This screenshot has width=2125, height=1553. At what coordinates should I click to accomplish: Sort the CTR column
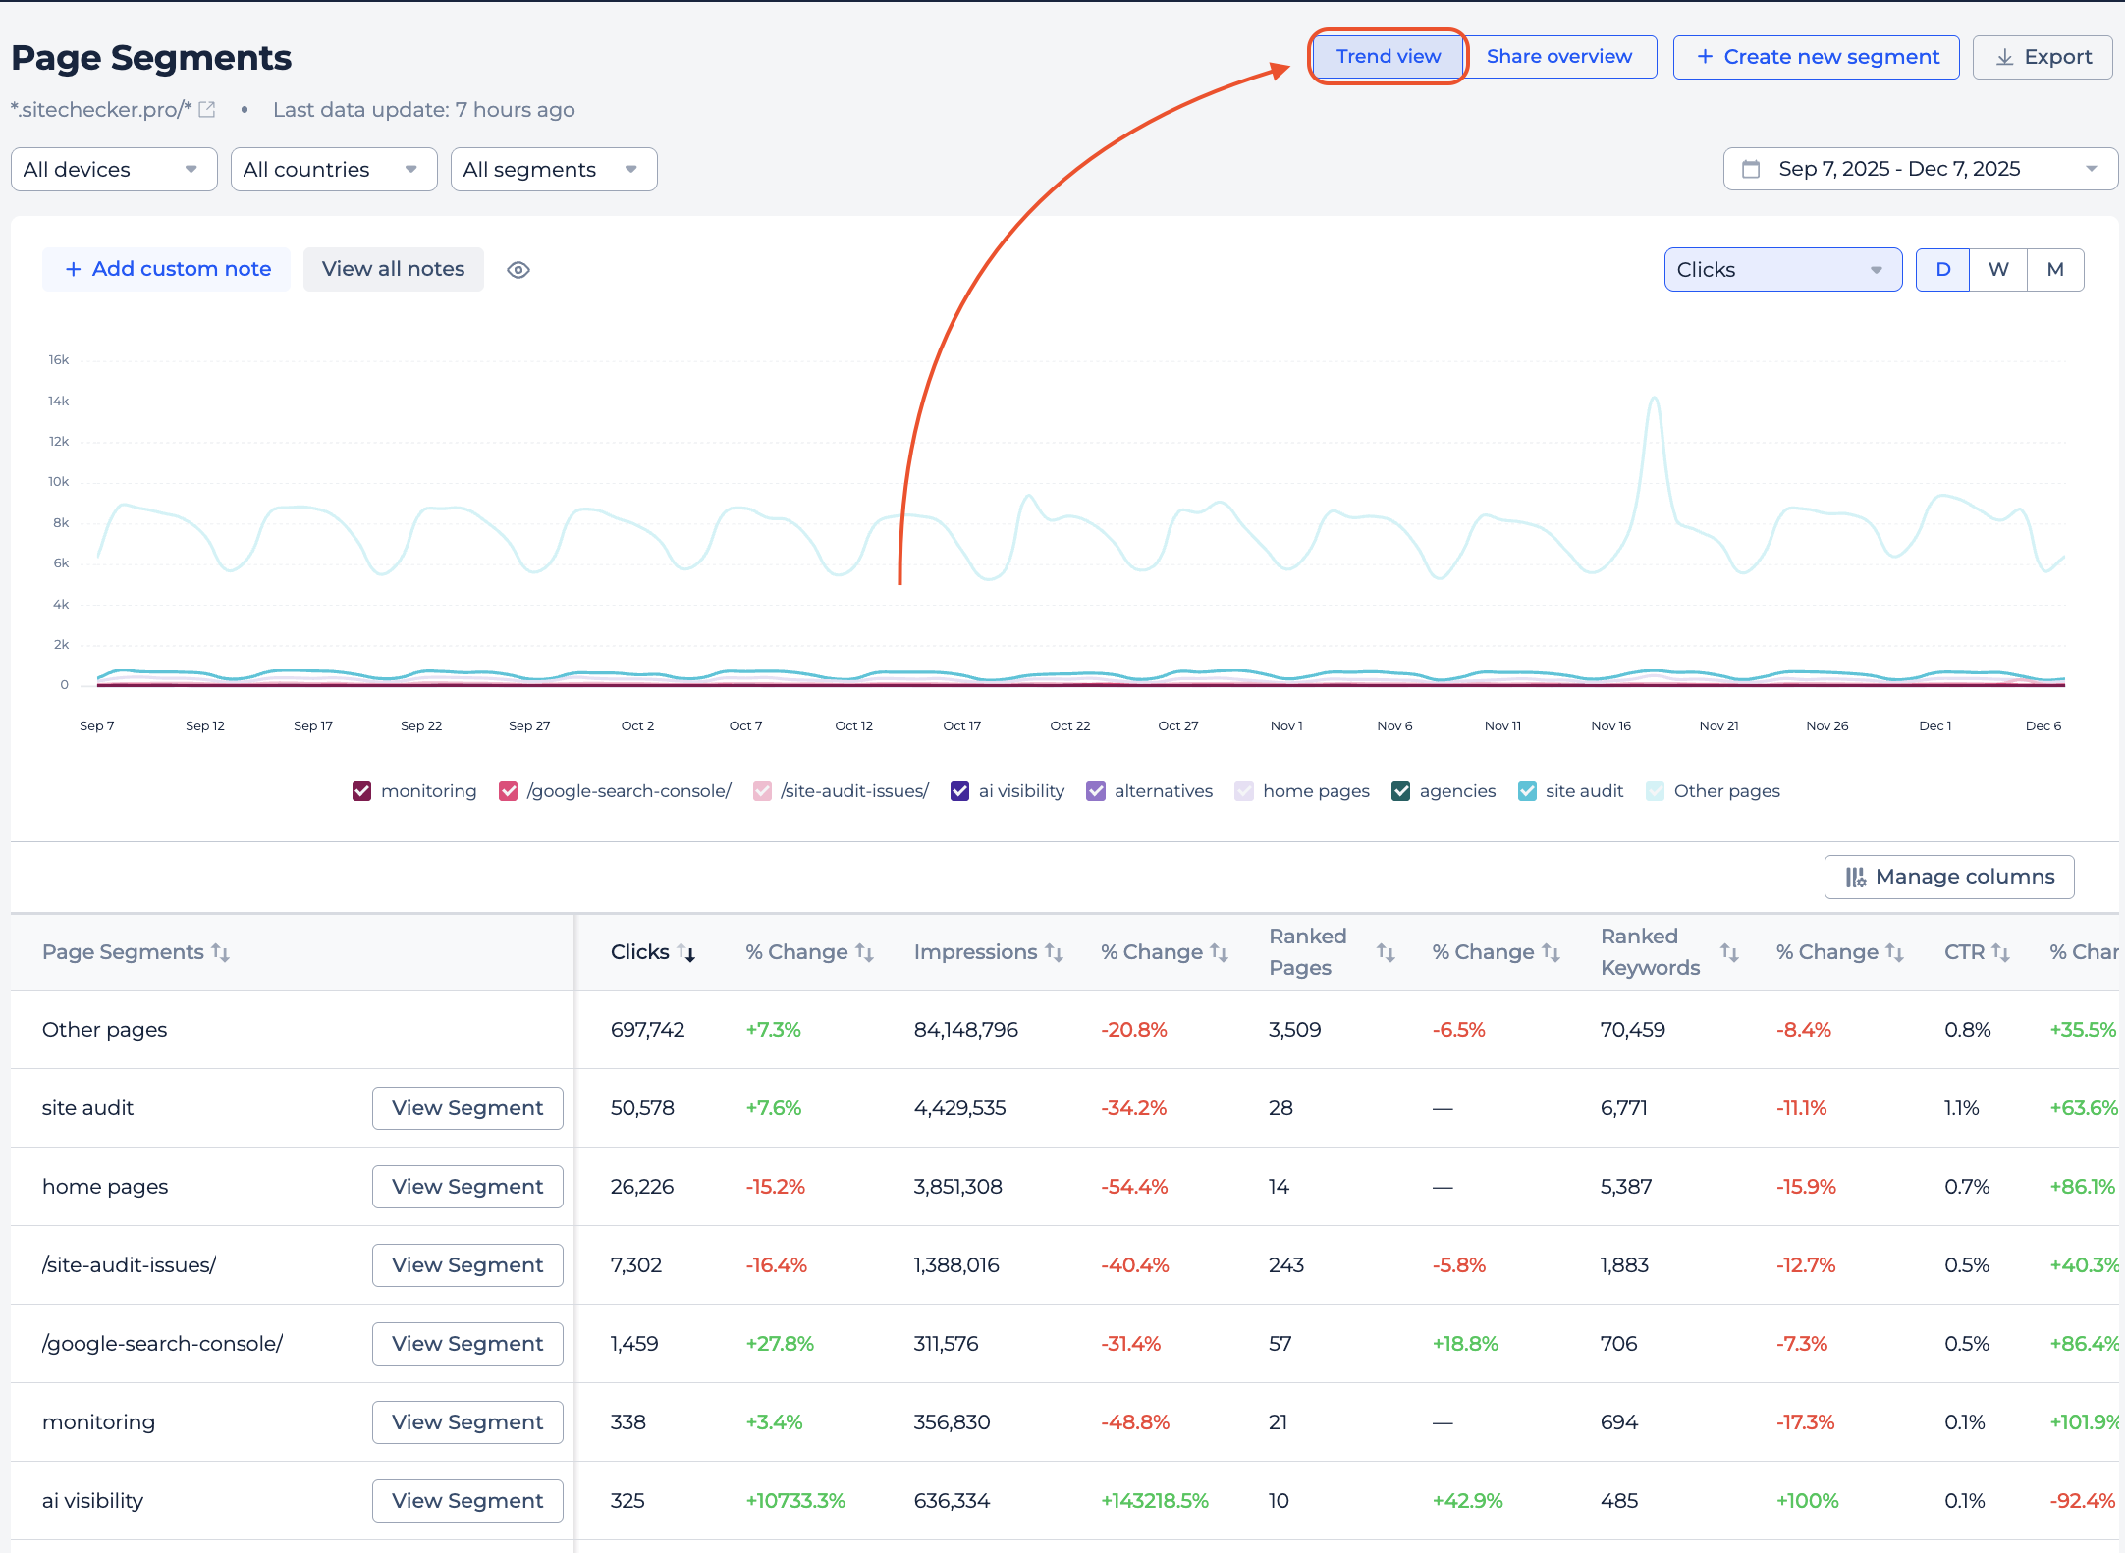[2000, 952]
